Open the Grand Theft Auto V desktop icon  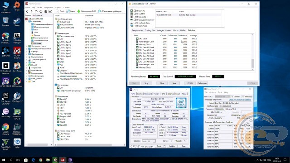pyautogui.click(x=5, y=144)
